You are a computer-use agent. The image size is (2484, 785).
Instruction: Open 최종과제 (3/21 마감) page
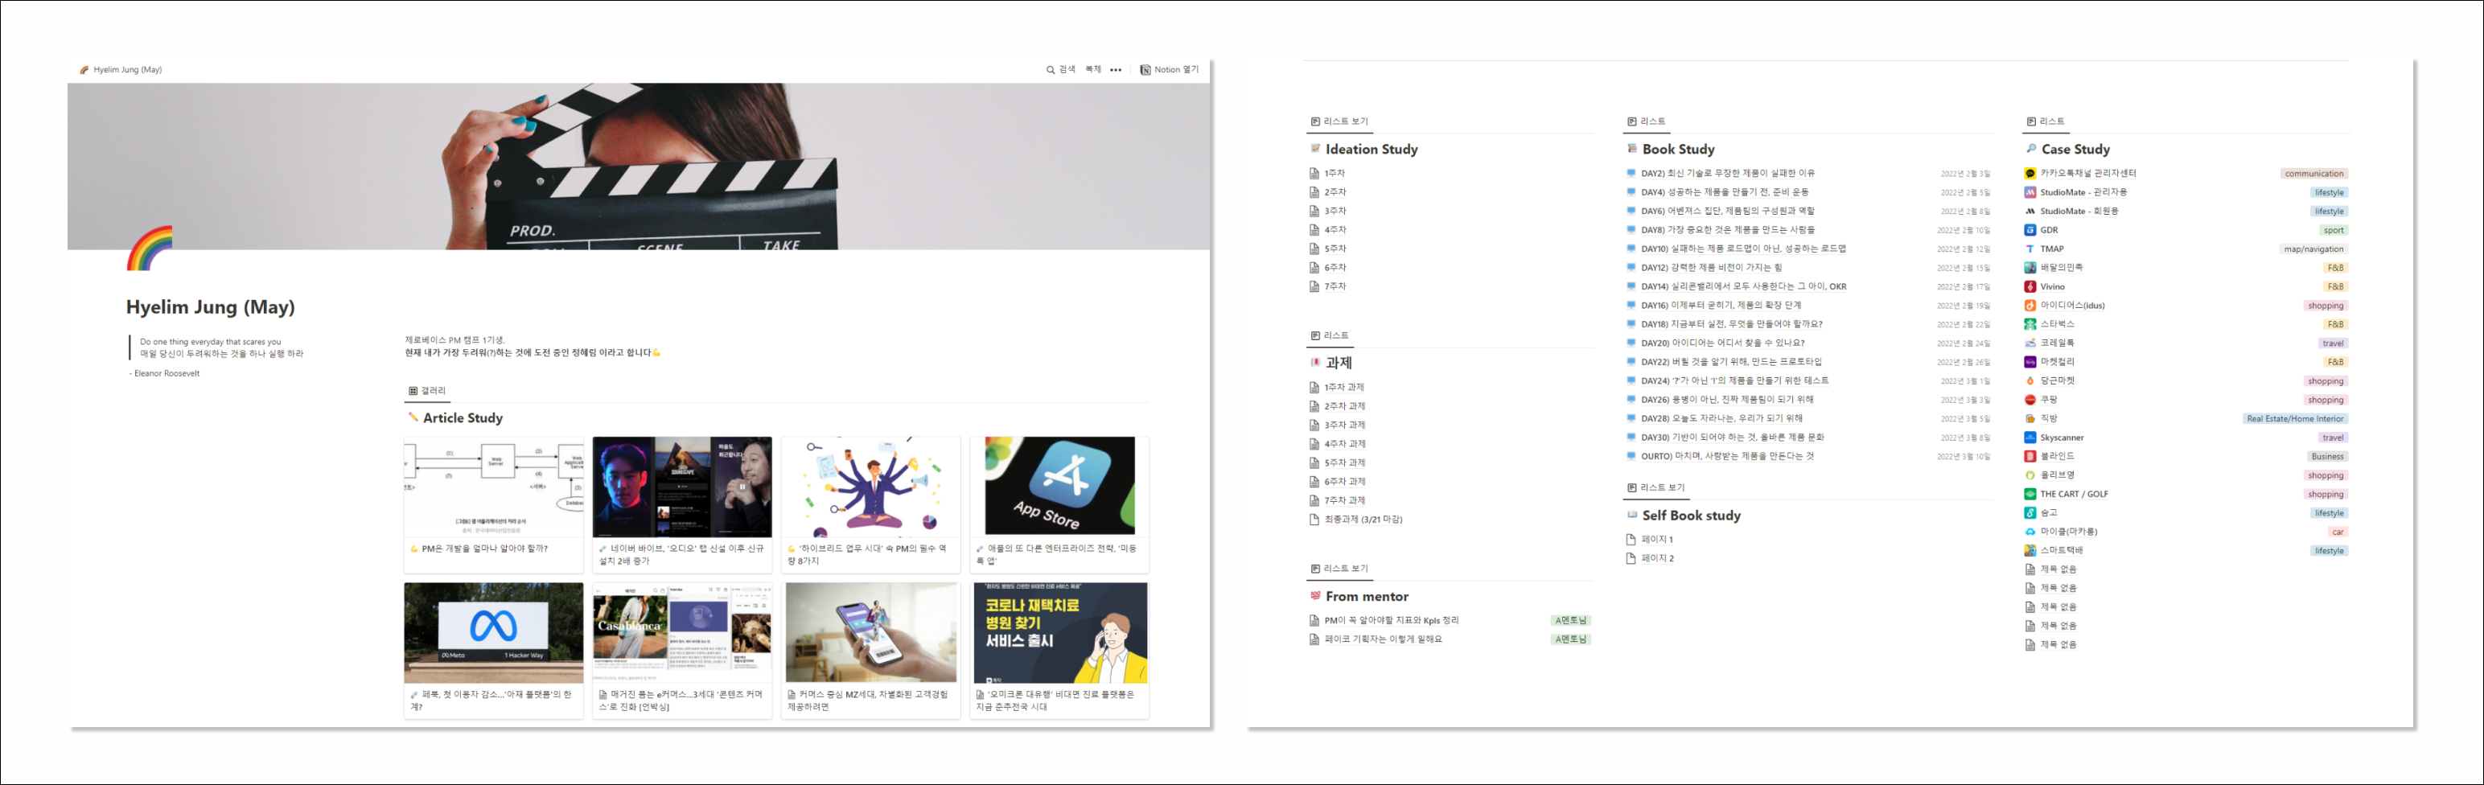tap(1363, 519)
